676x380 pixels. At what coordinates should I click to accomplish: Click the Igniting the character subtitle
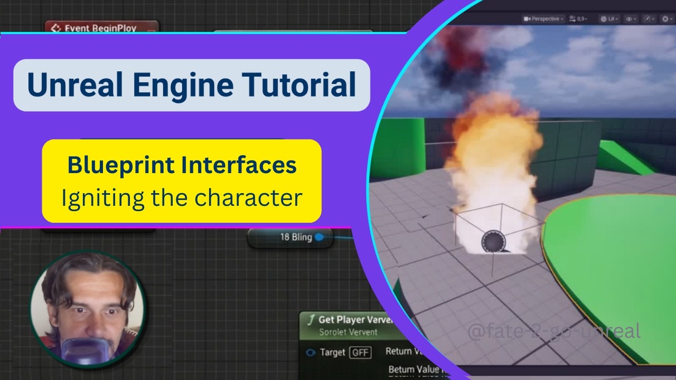[x=182, y=198]
